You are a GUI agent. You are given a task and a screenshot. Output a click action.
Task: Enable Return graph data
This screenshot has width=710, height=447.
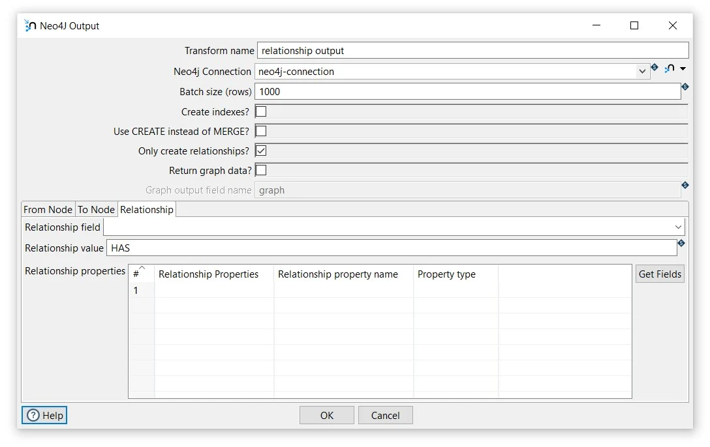(x=260, y=170)
